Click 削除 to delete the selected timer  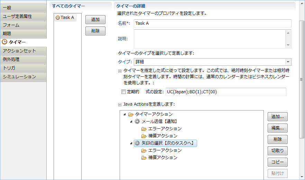(95, 31)
